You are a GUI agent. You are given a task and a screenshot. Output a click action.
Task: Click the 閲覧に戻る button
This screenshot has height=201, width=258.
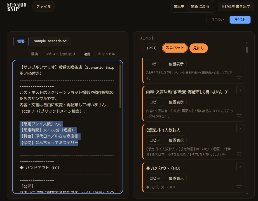point(200,6)
